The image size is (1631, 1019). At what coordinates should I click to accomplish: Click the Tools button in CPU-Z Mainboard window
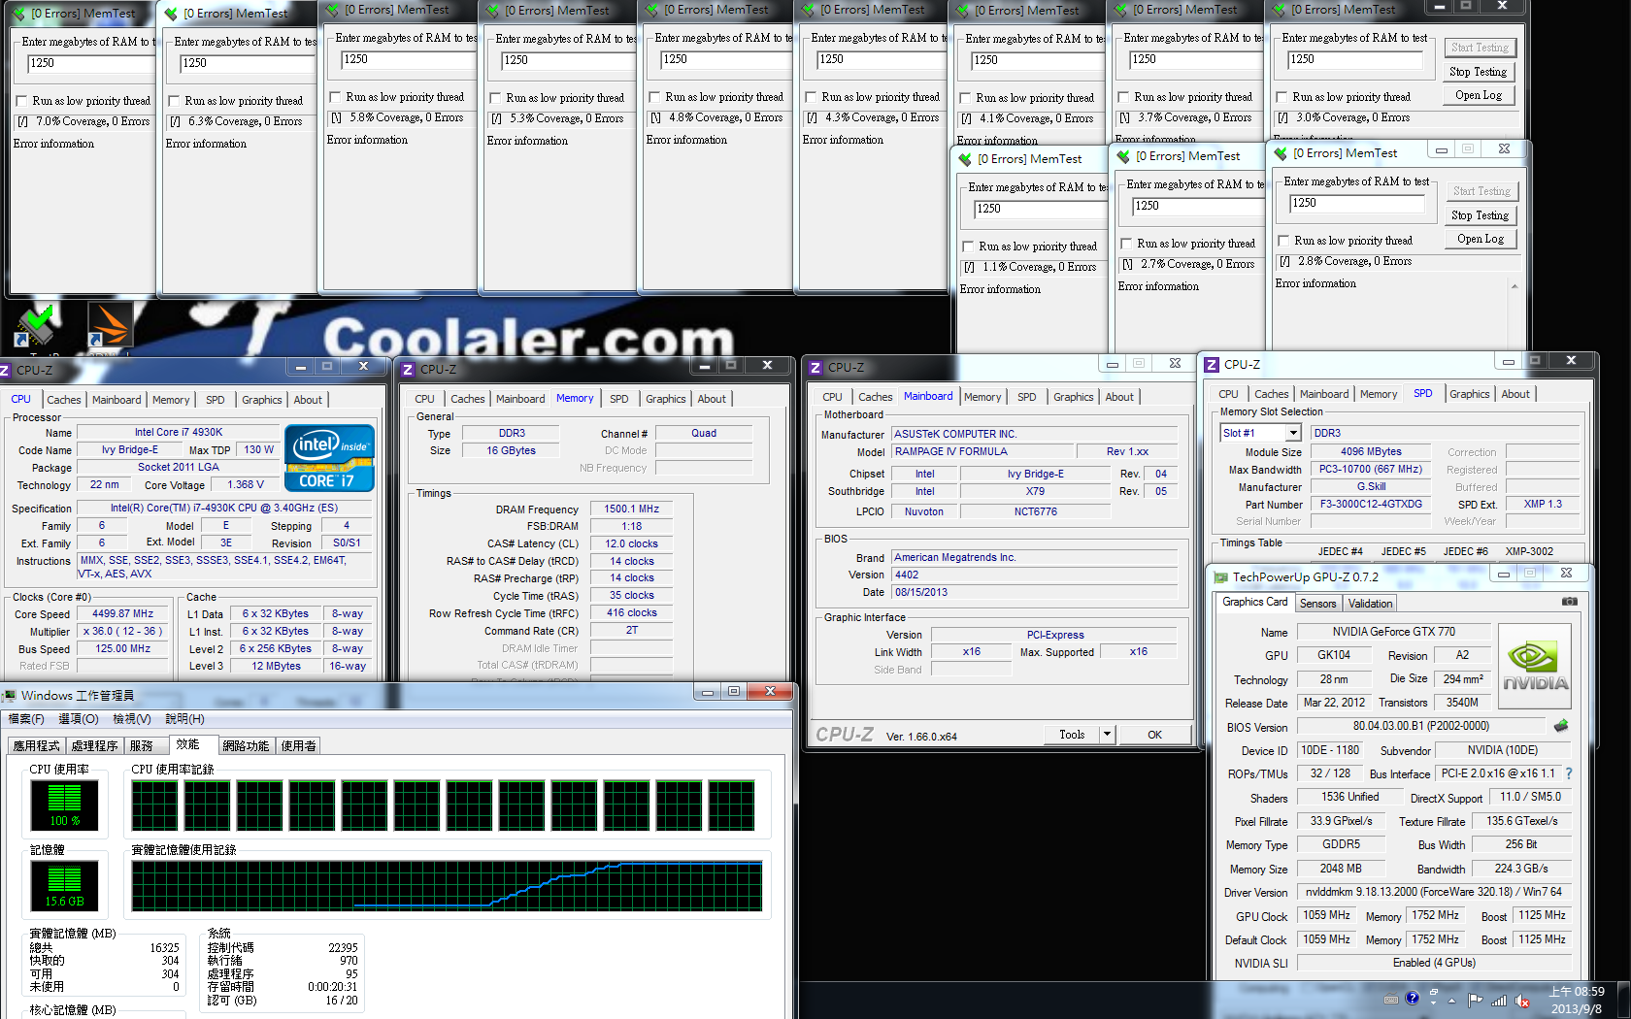(1072, 735)
